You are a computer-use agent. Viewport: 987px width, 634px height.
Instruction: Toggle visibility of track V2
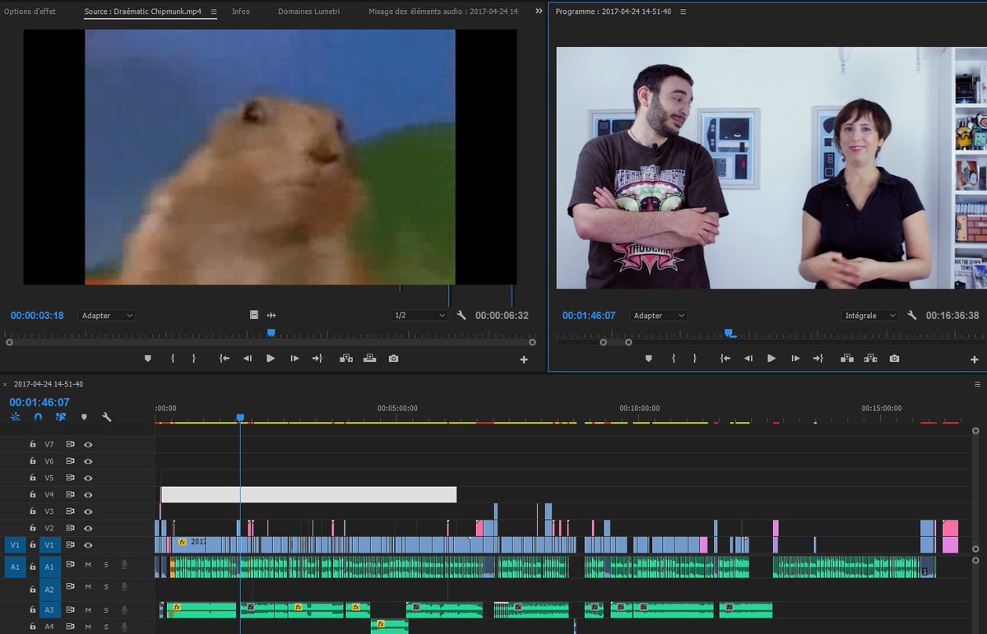[88, 528]
